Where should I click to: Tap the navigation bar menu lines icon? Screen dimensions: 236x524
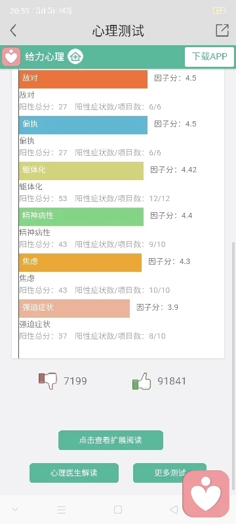pos(62,510)
